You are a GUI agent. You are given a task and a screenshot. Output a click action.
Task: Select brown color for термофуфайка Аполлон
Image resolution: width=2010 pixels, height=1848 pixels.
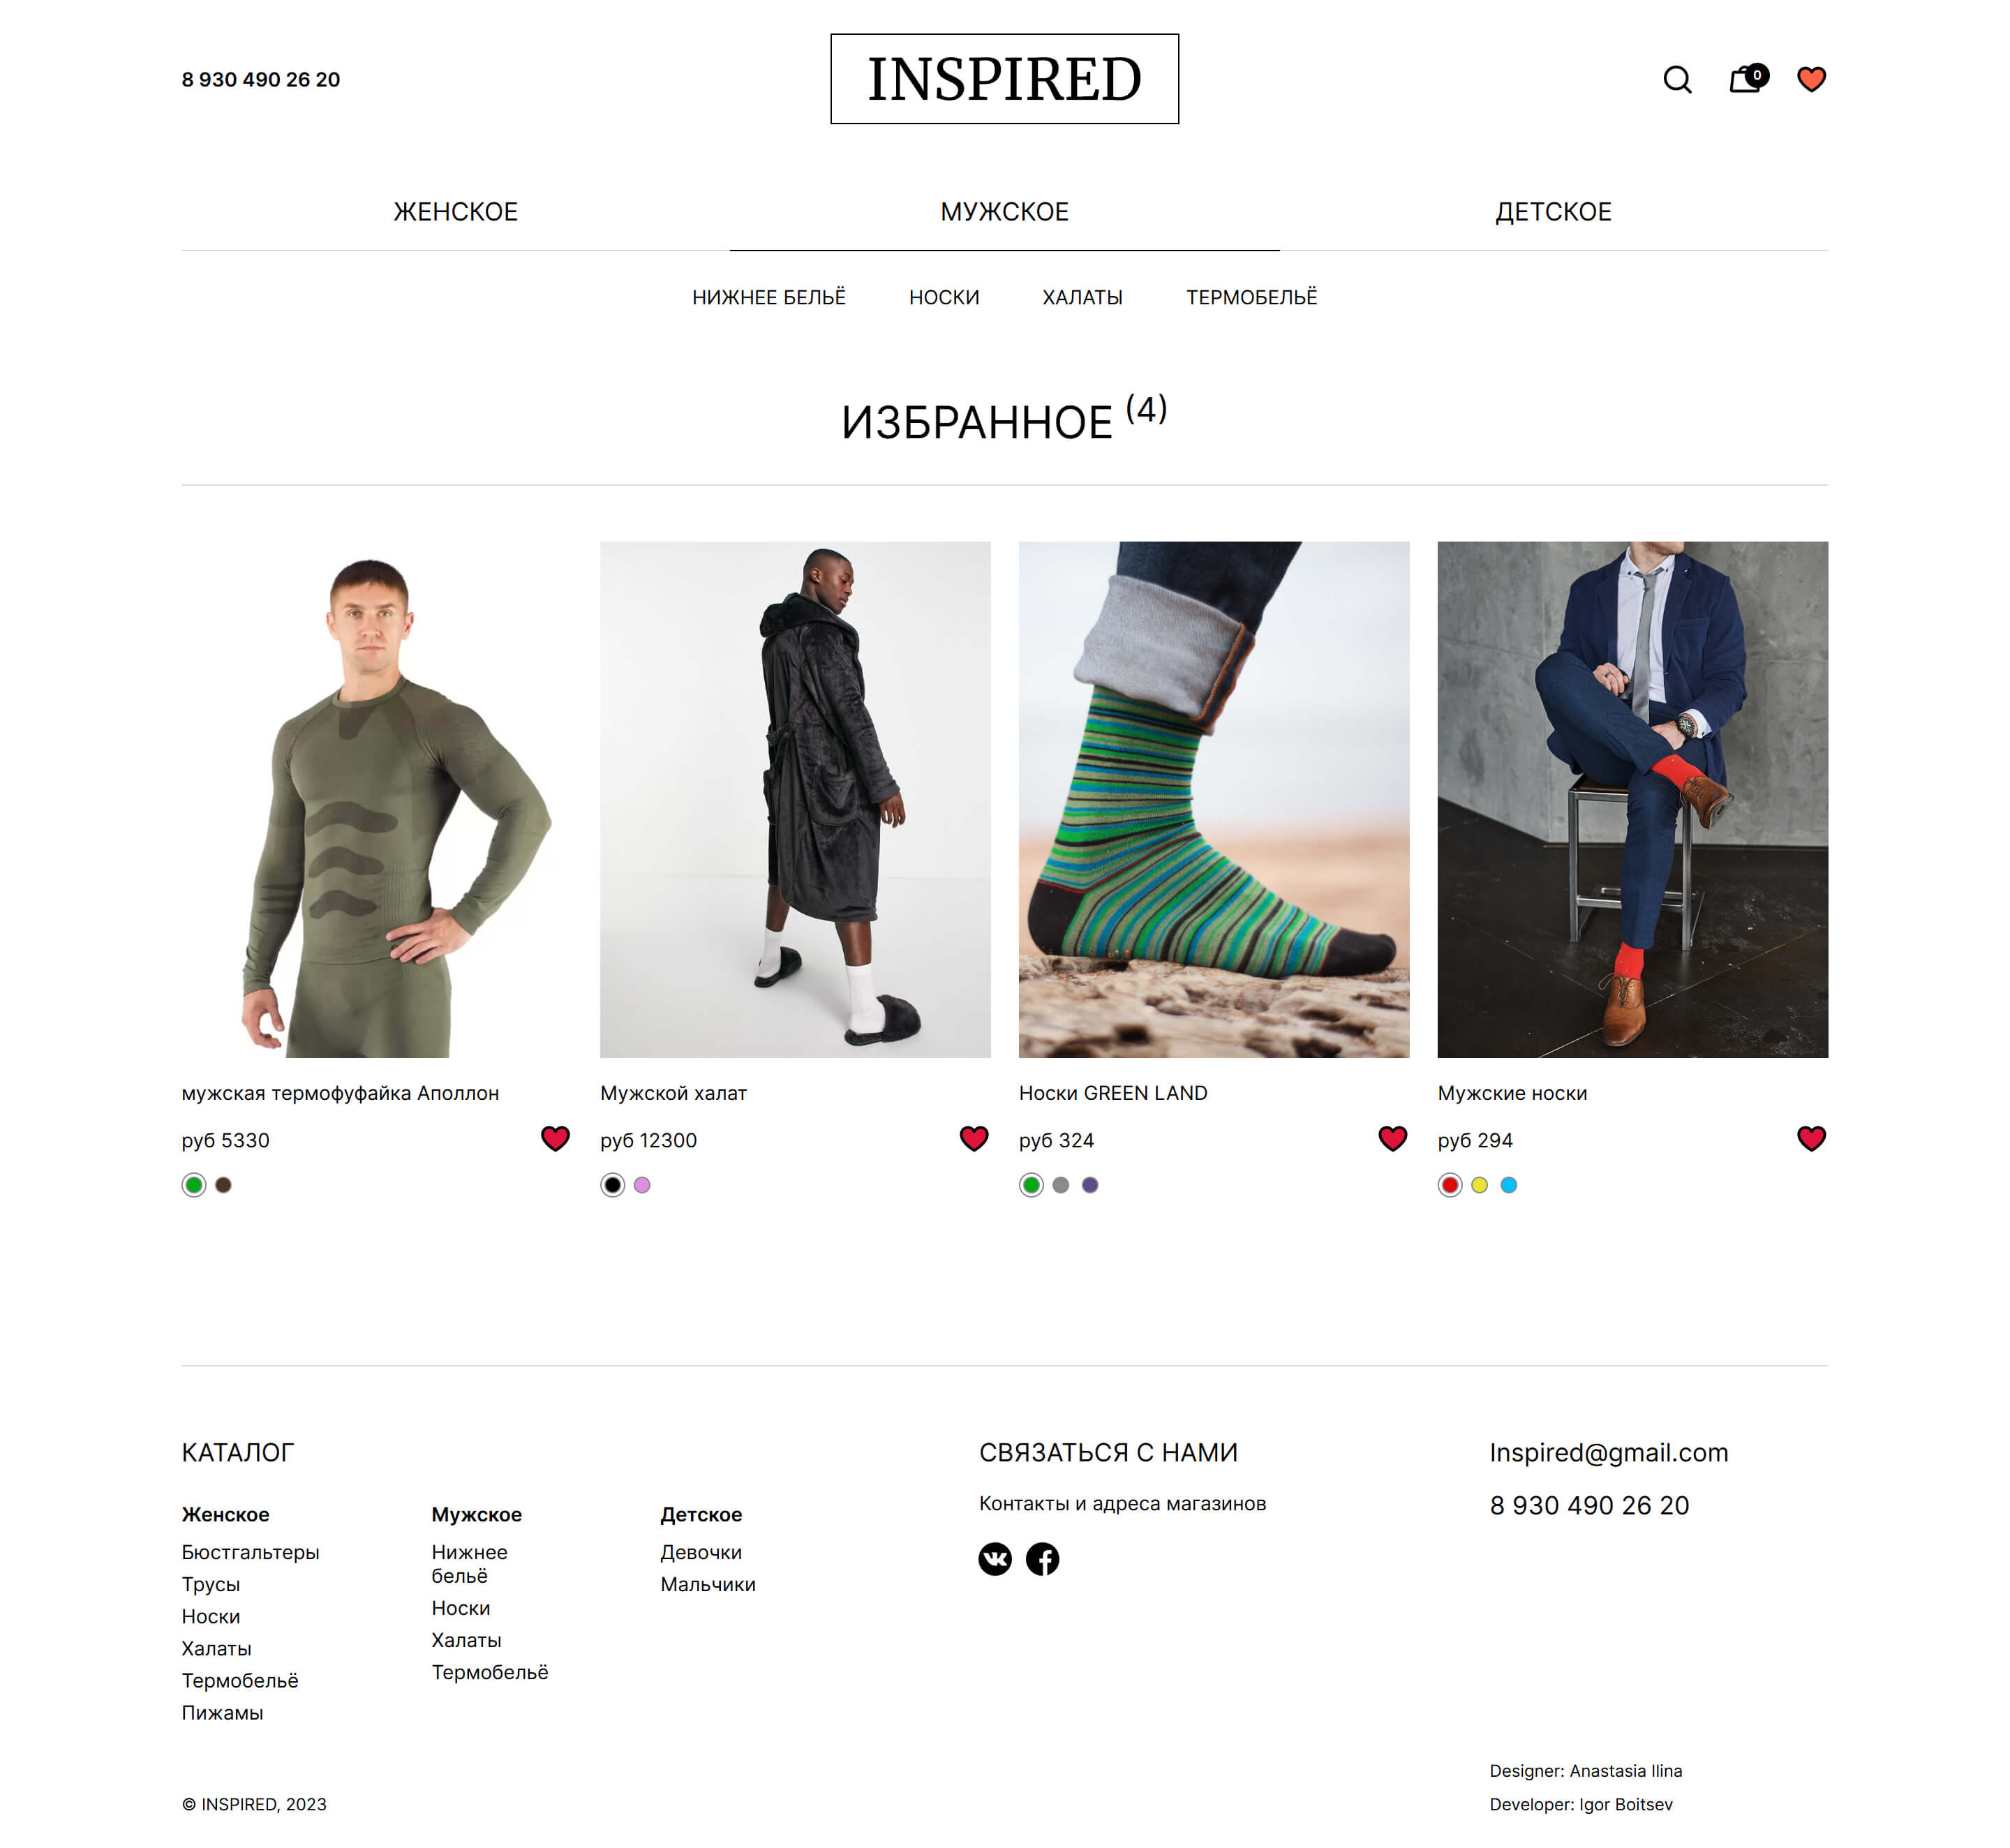(223, 1185)
